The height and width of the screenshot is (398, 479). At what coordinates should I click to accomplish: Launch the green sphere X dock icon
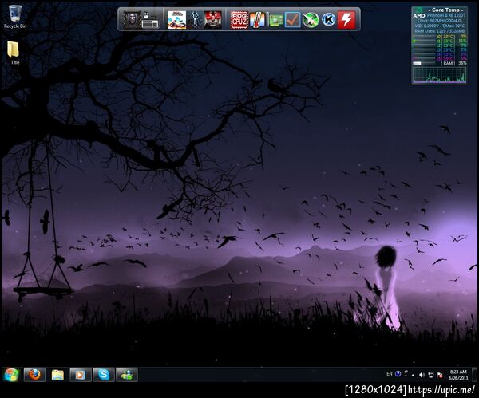[311, 20]
